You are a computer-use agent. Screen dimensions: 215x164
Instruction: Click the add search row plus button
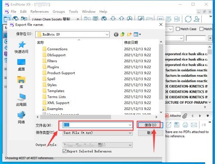coord(210,38)
